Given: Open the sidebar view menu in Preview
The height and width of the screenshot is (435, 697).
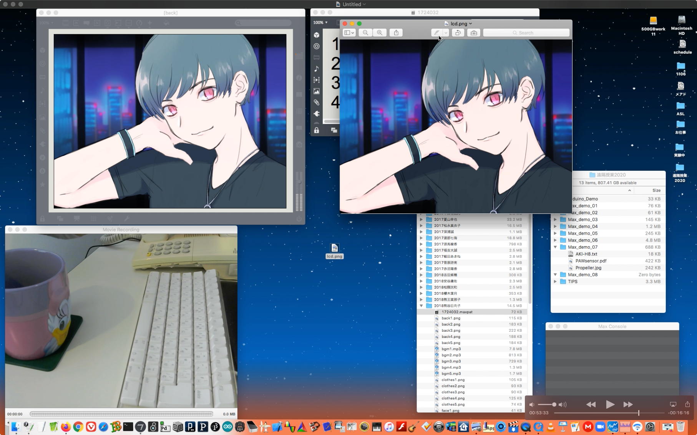Looking at the screenshot, I should 349,33.
